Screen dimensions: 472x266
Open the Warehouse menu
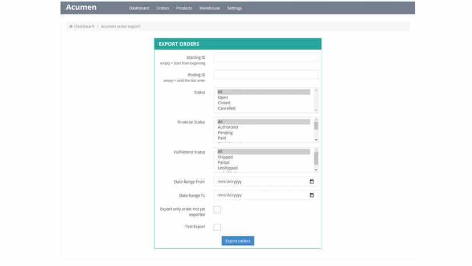click(210, 8)
